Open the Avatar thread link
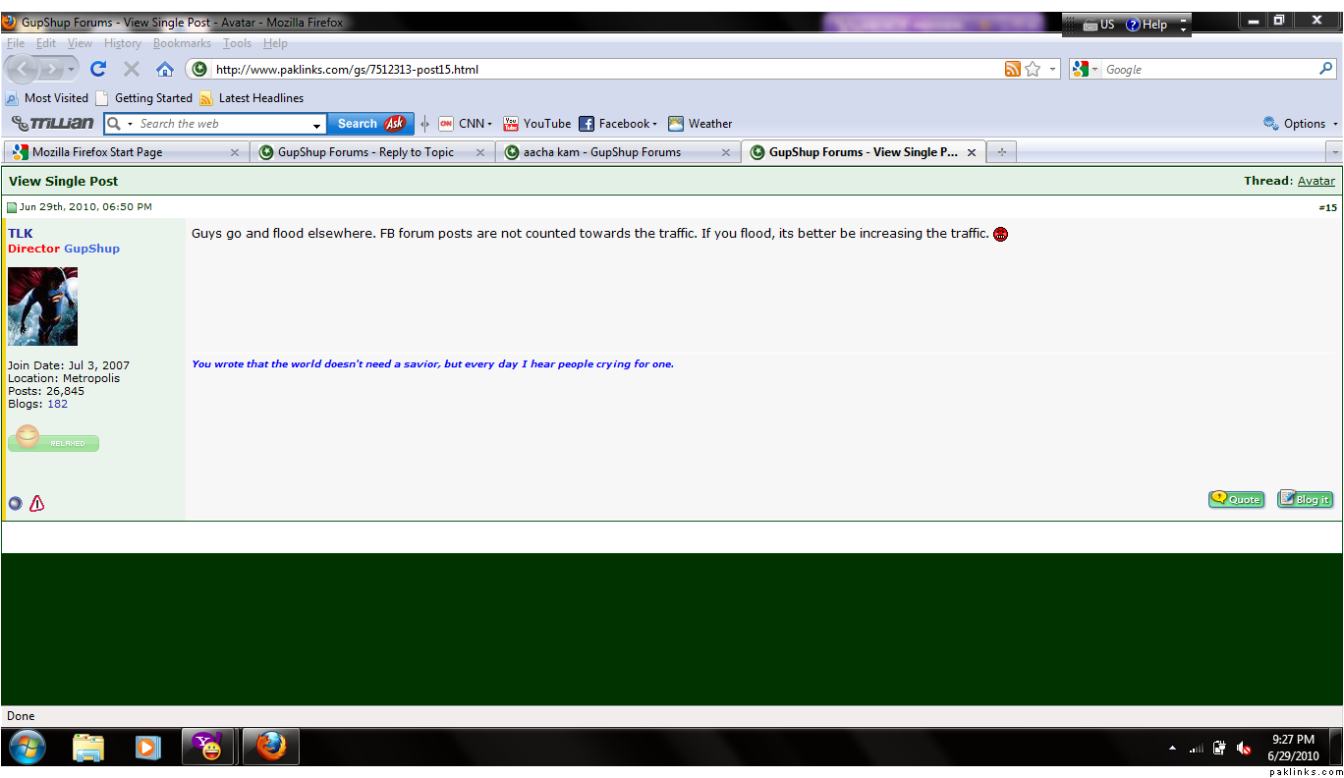The height and width of the screenshot is (778, 1344). coord(1316,181)
